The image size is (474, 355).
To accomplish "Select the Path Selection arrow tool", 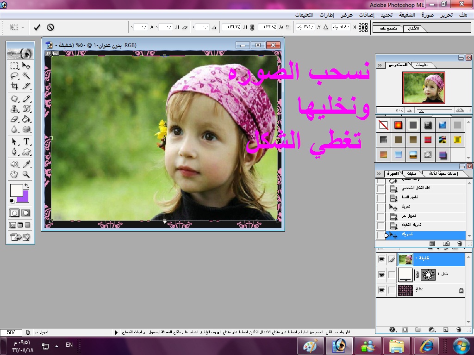I will (14, 141).
